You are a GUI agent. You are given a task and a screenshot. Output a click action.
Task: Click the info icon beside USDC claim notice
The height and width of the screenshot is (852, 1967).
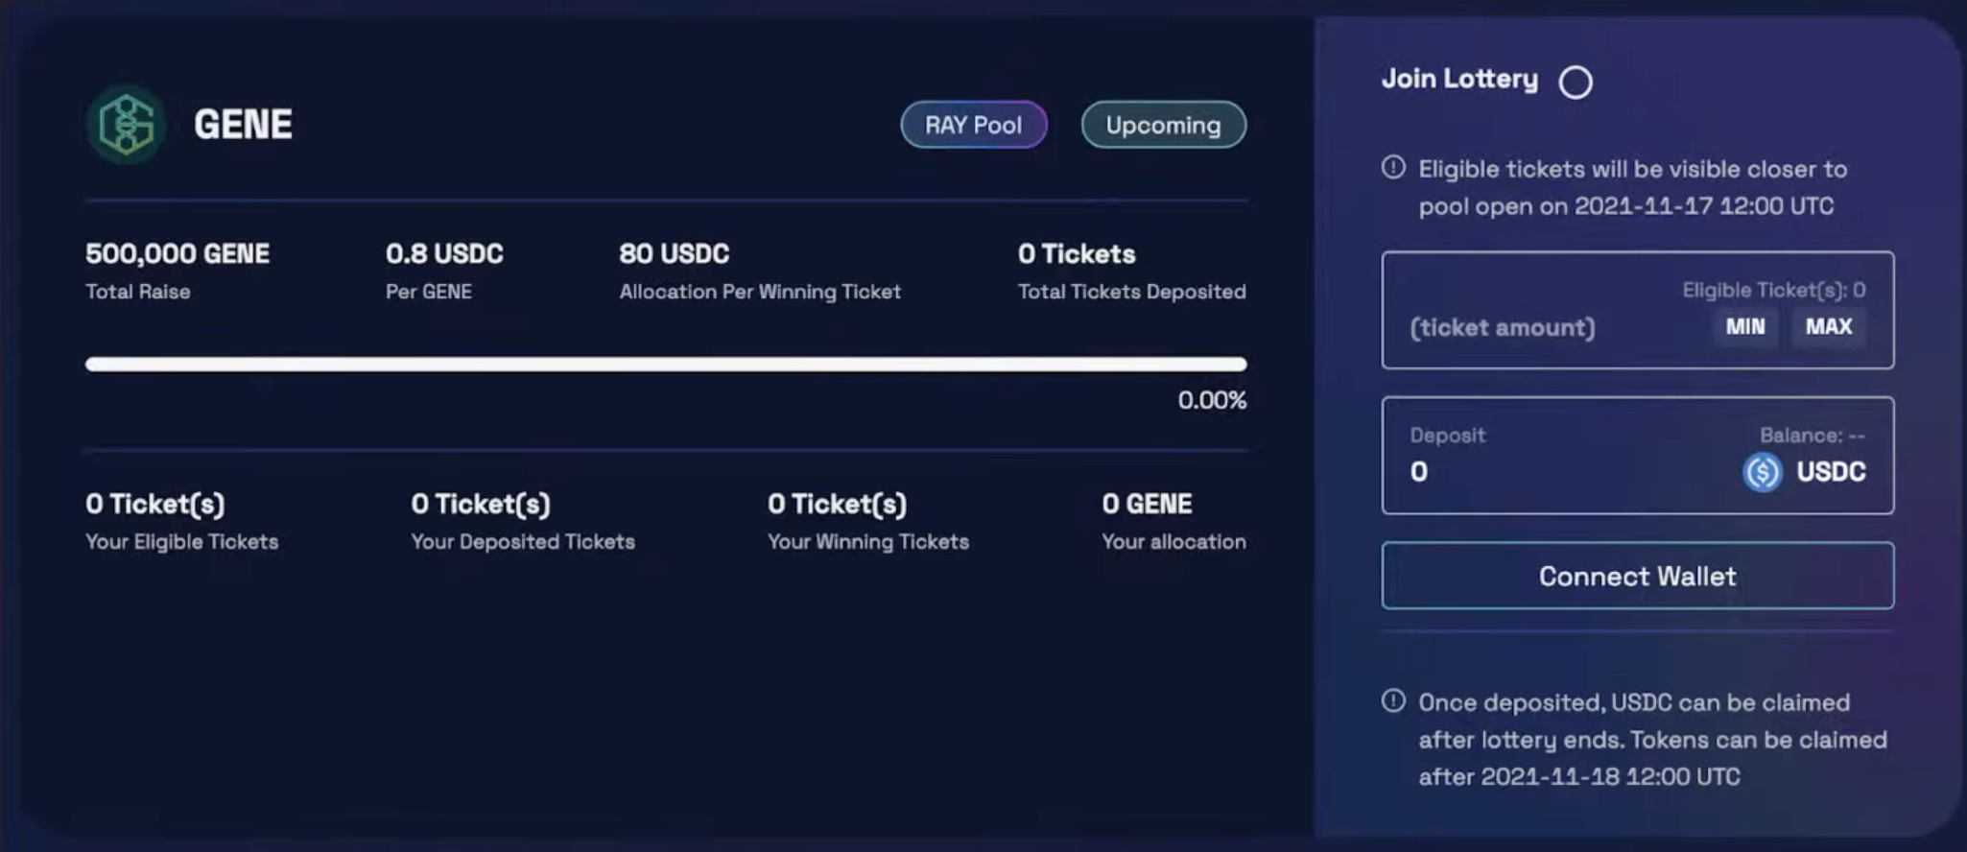(1393, 701)
